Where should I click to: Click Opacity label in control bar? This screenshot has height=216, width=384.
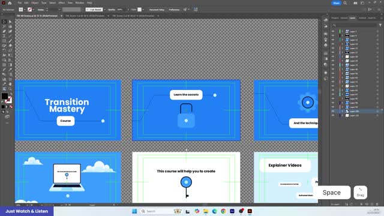click(112, 10)
